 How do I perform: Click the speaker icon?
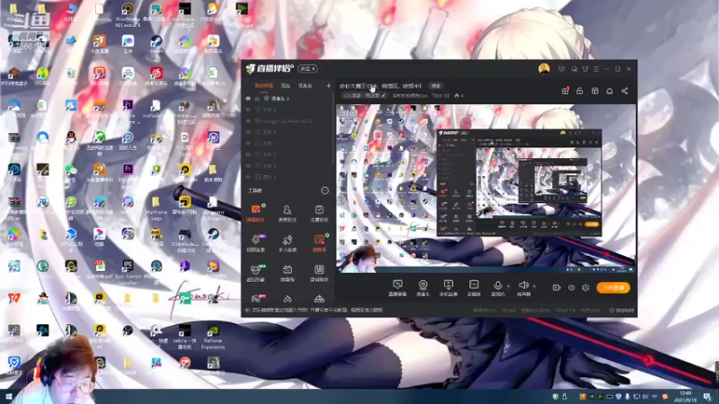click(524, 287)
